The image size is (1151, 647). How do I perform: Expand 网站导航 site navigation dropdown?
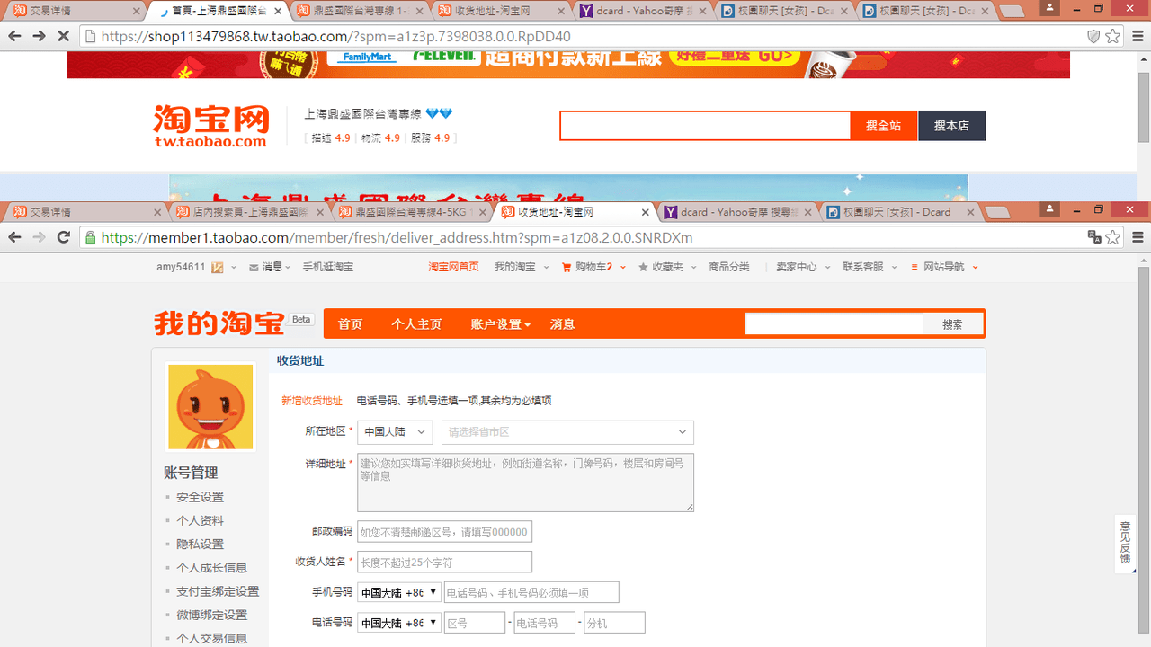pos(944,267)
